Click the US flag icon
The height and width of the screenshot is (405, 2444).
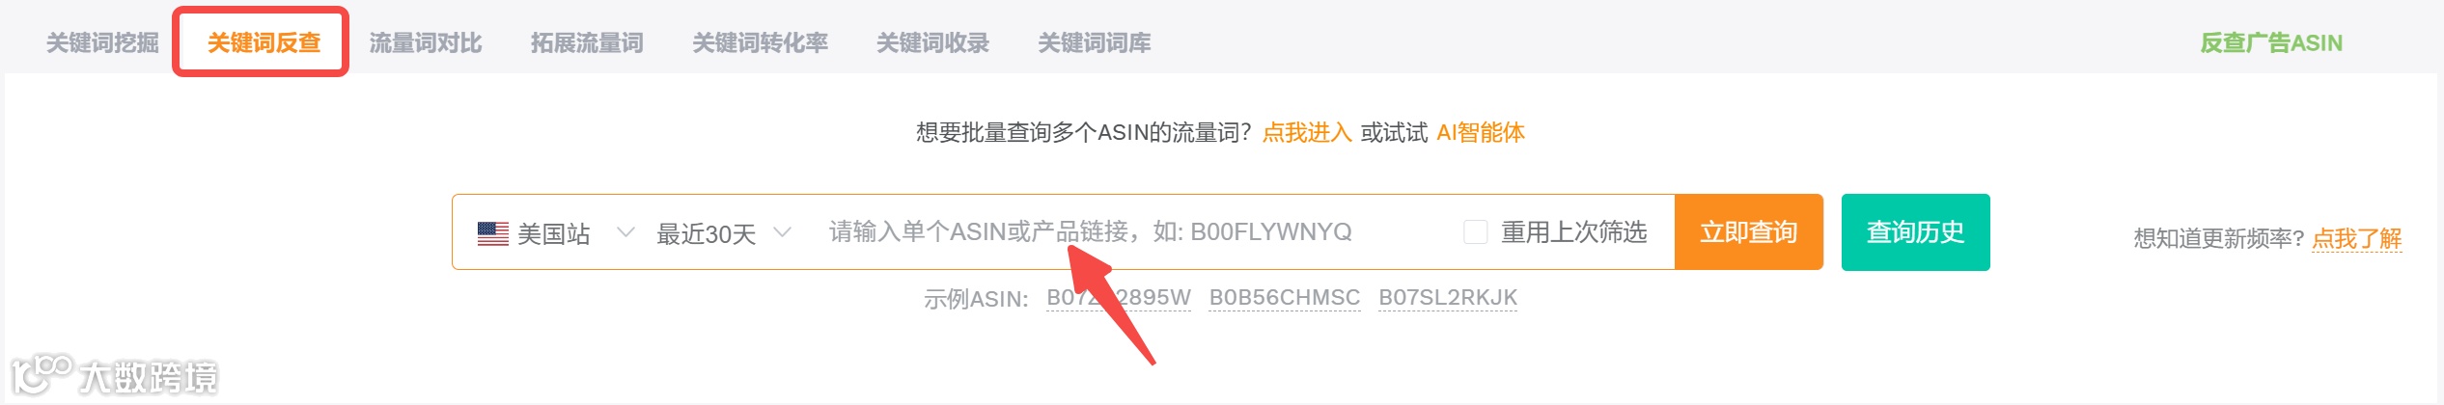click(x=492, y=233)
